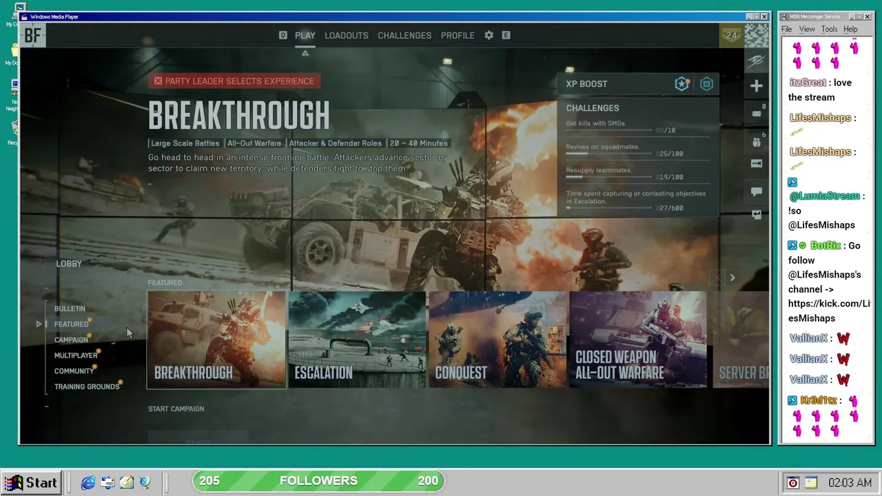Click the return arrow icon in sidebar
Viewport: 882px width, 496px height.
(x=756, y=215)
